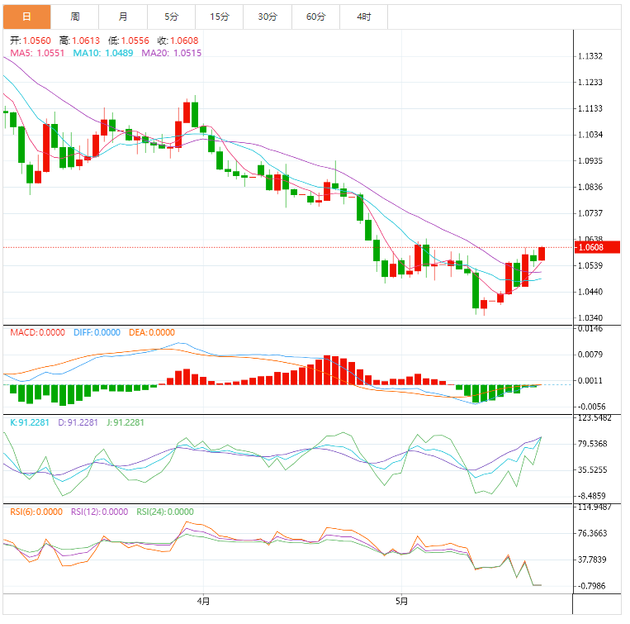Open the 4时 chart tab
Image resolution: width=630 pixels, height=624 pixels.
pos(364,17)
